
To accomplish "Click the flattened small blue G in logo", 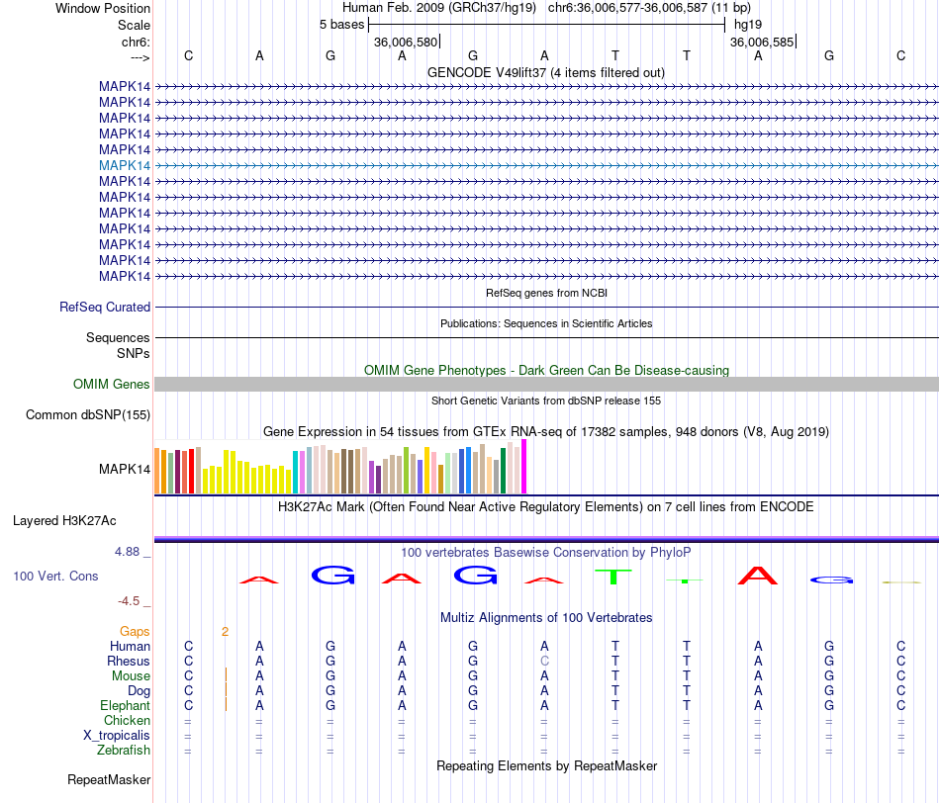I will (831, 580).
